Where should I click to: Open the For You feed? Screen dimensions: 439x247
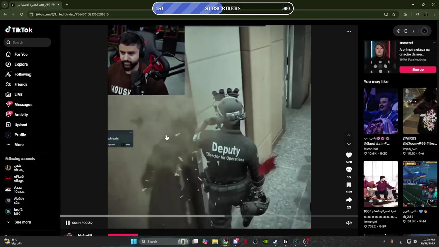(16, 54)
